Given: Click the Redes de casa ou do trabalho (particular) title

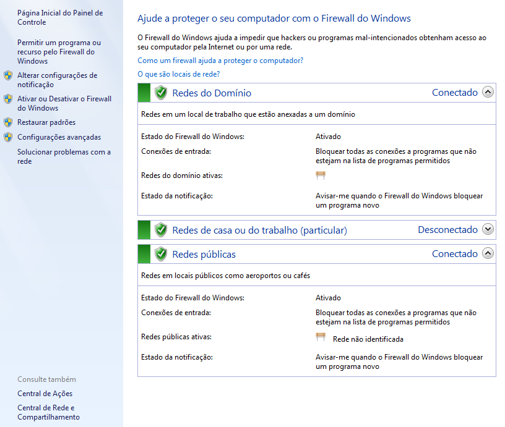Looking at the screenshot, I should click(259, 230).
